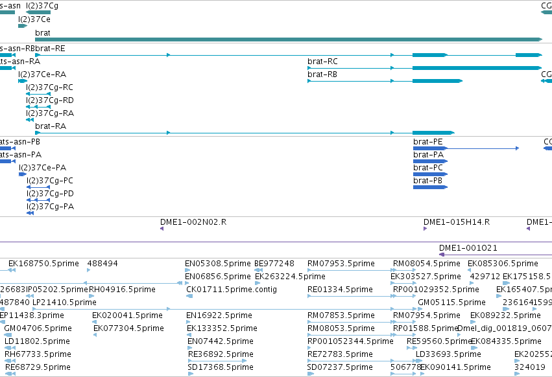Select EST RE01334.5prime

[340, 290]
